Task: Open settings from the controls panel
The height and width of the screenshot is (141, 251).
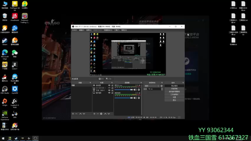Action: (174, 97)
